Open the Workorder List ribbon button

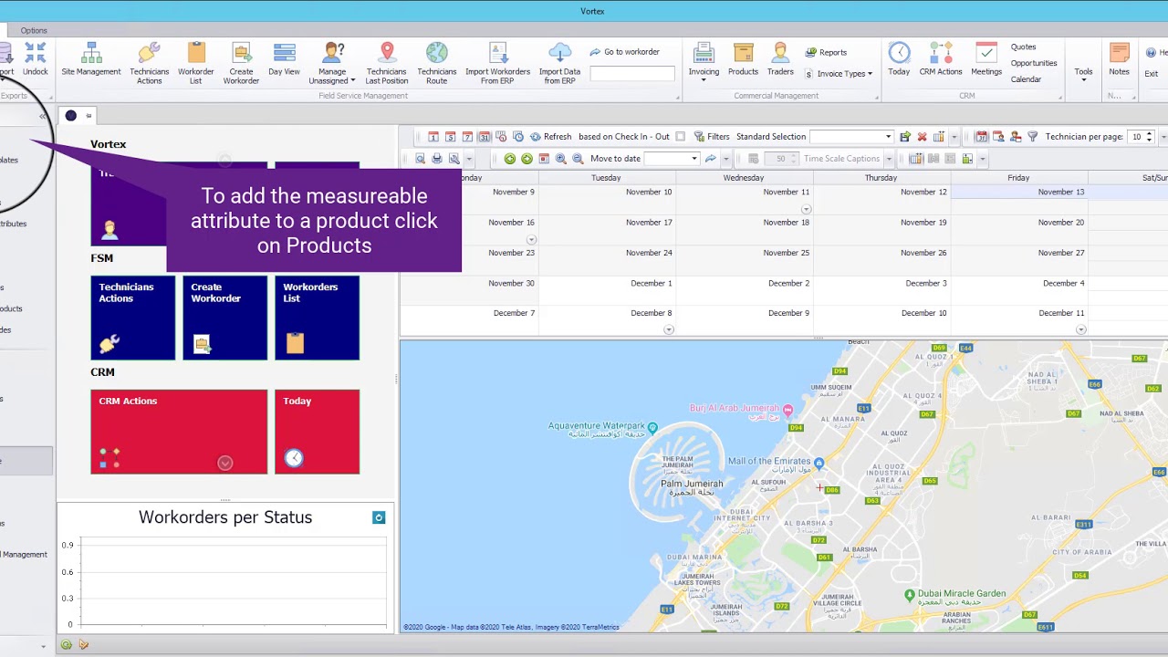(x=196, y=63)
